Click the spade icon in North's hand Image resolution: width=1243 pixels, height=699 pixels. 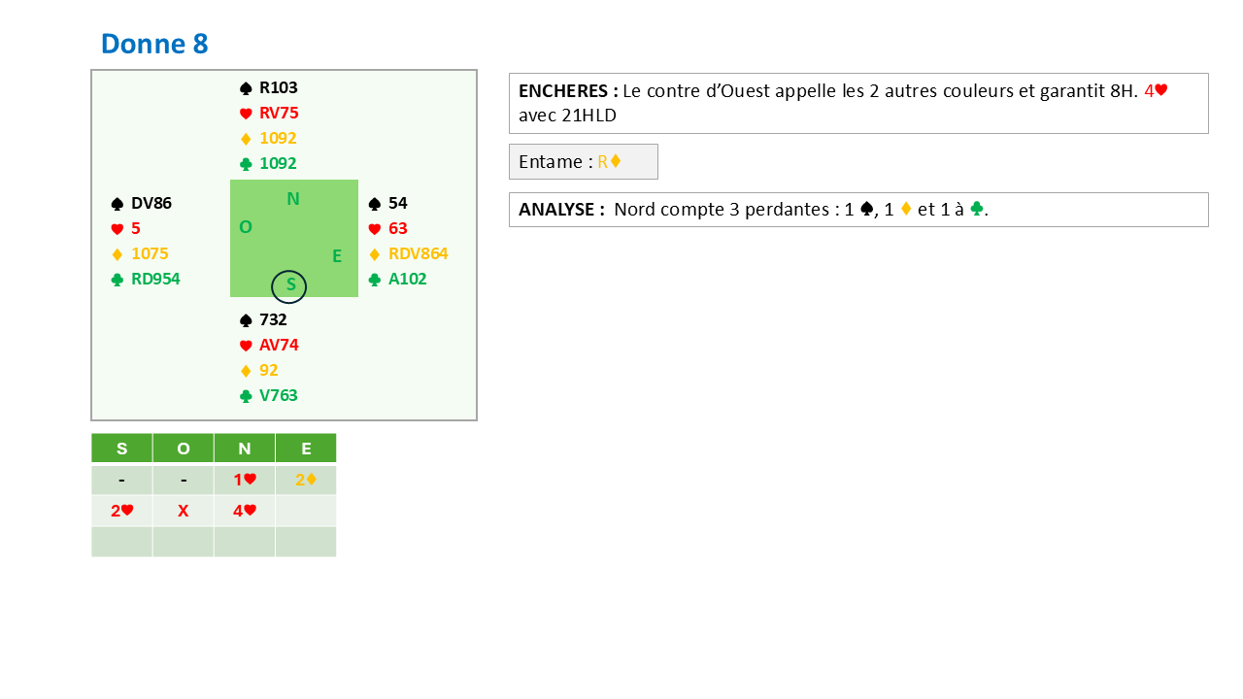(x=246, y=88)
